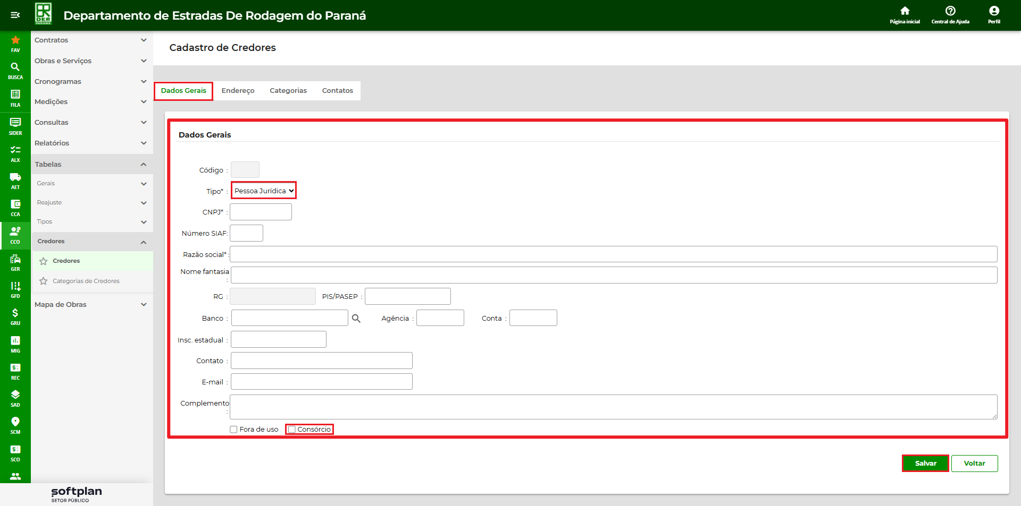This screenshot has width=1021, height=506.
Task: Click the Razão social input field
Action: coord(613,254)
